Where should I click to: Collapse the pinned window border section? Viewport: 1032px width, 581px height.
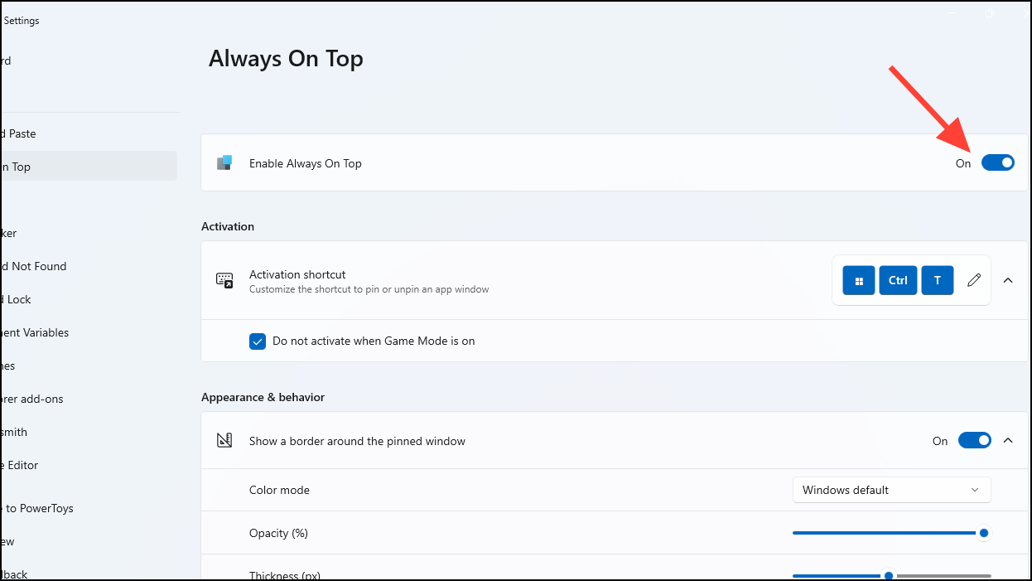1008,440
